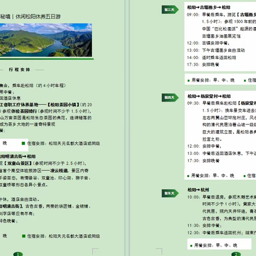Click the '09:30:' time on day four

click(194, 103)
